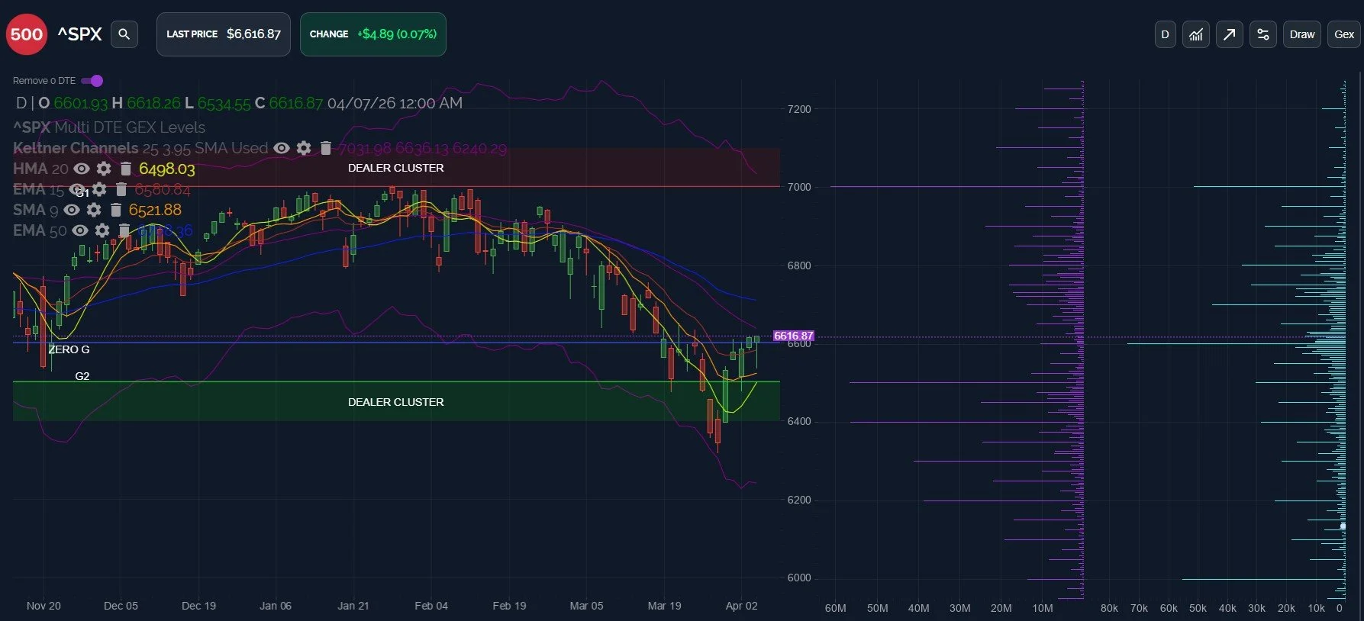Delete the HMA 20 indicator
The image size is (1364, 621).
pos(126,169)
